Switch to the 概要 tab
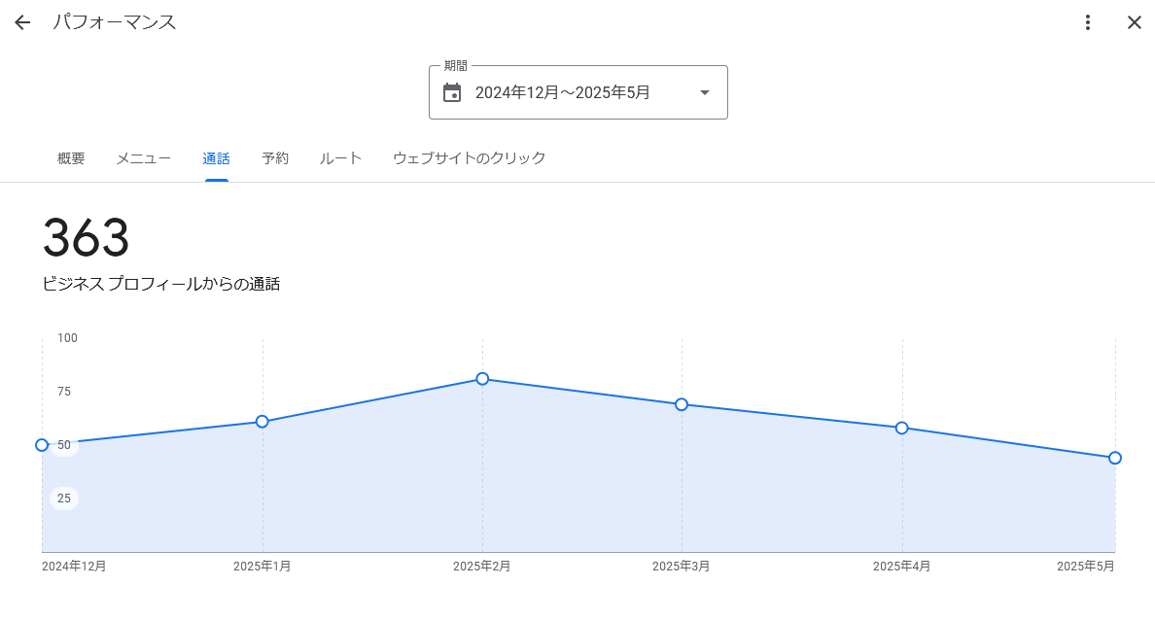The height and width of the screenshot is (620, 1155). [71, 158]
